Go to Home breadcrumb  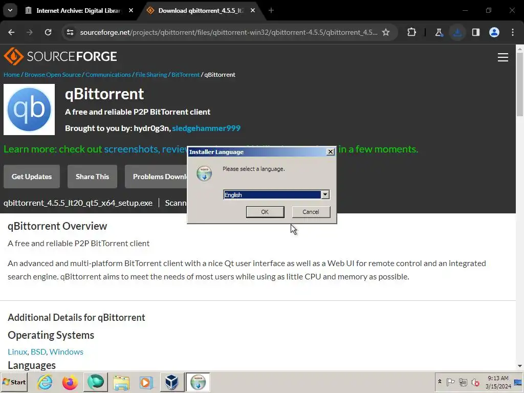click(12, 75)
